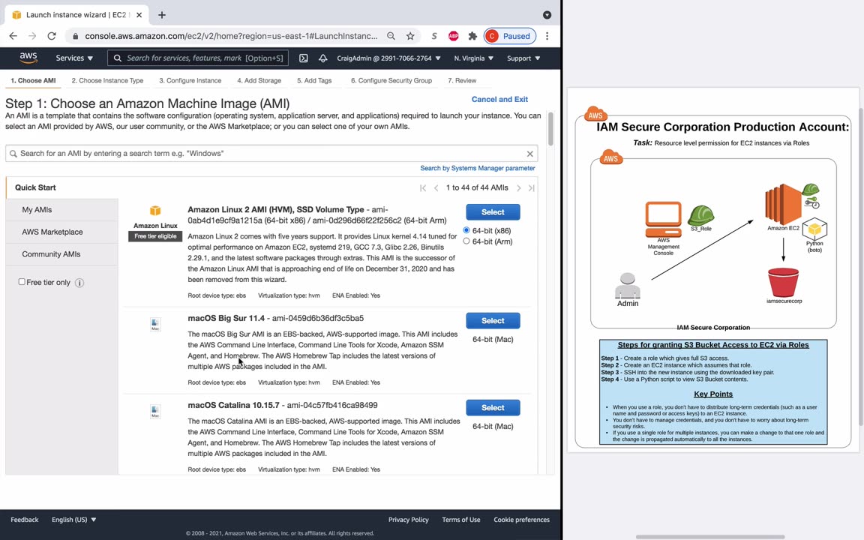
Task: Open the browser zoom magnifier icon
Action: pos(391,36)
